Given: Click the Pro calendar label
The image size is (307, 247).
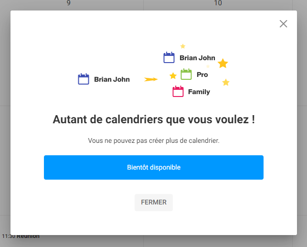Looking at the screenshot, I should point(202,75).
